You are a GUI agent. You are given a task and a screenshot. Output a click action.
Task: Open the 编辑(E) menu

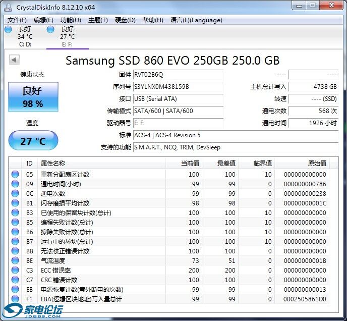click(x=43, y=20)
